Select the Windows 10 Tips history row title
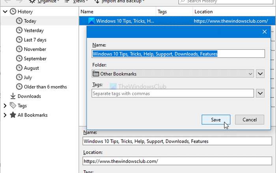276x173 pixels. (125, 21)
